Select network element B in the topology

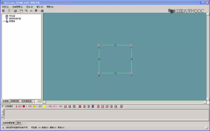[99, 73]
